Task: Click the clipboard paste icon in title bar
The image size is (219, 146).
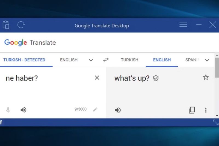Action: point(6,25)
